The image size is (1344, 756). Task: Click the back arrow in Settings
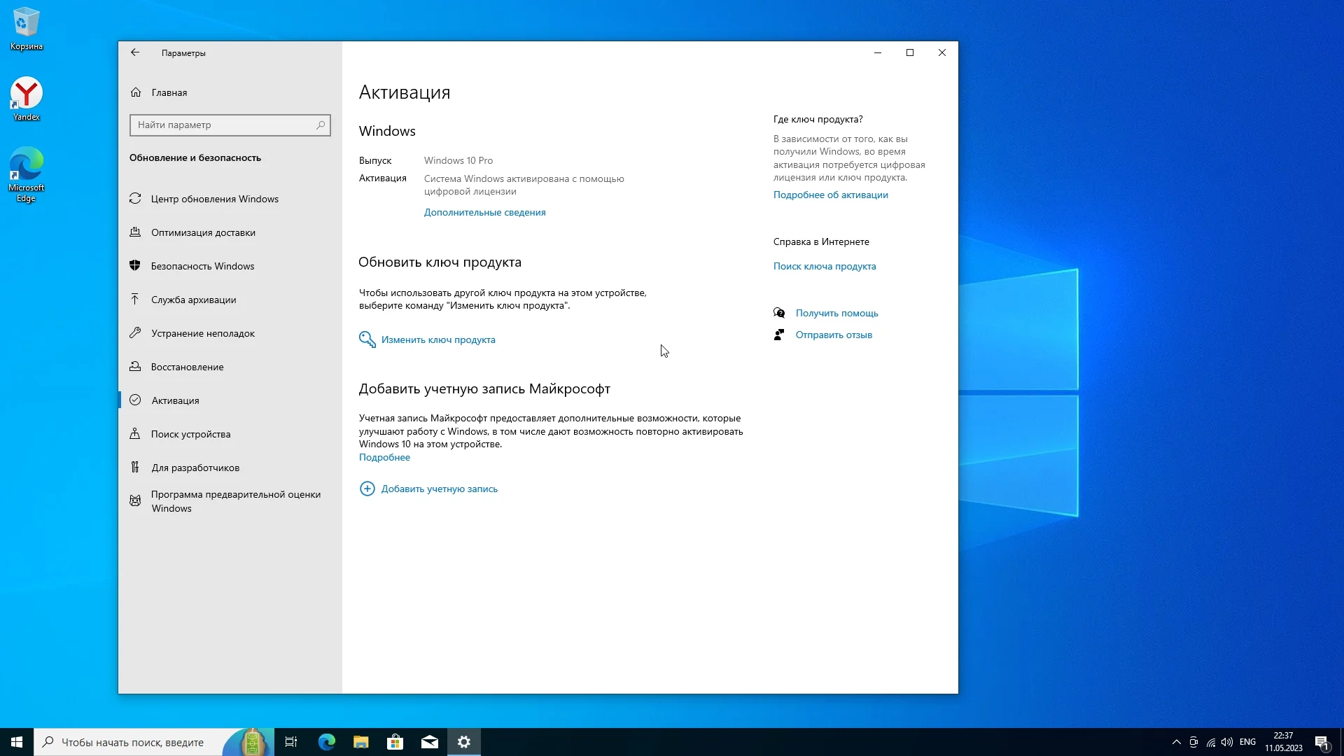(x=135, y=52)
